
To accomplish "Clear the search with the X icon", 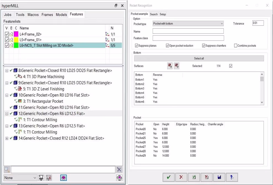I will point(119,170).
